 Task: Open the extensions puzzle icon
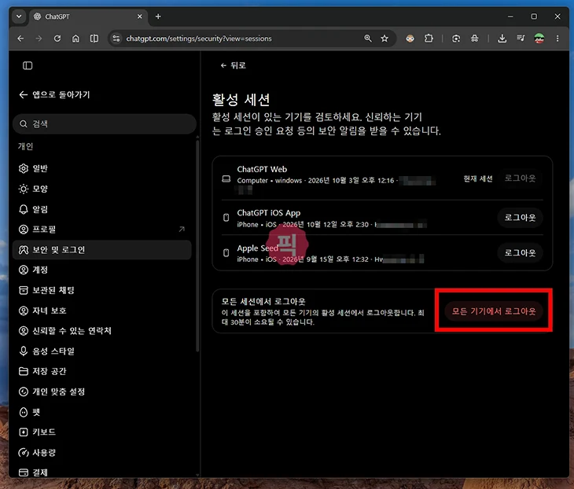coord(429,39)
